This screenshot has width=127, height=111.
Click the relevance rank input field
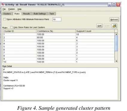coord(57,19)
